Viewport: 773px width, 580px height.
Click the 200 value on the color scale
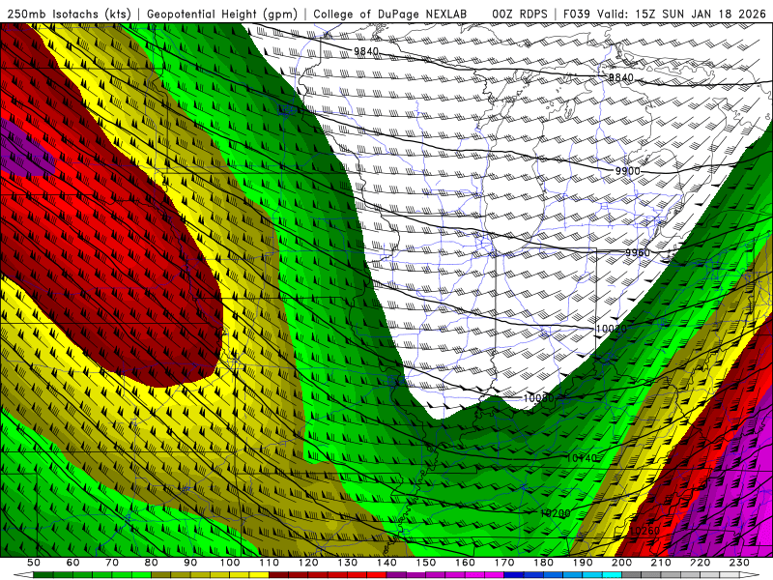coord(622,563)
